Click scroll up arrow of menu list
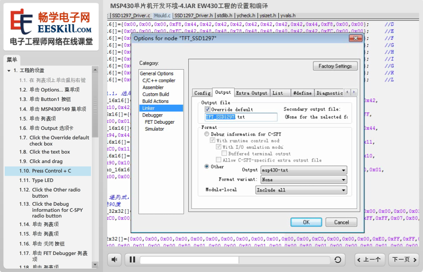This screenshot has width=423, height=272. (x=95, y=70)
